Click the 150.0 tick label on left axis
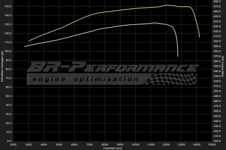This screenshot has height=150, width=226. click(8, 6)
